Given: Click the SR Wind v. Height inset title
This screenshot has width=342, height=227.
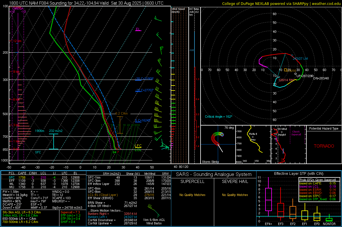Looking at the screenshot, I should coord(282,132).
